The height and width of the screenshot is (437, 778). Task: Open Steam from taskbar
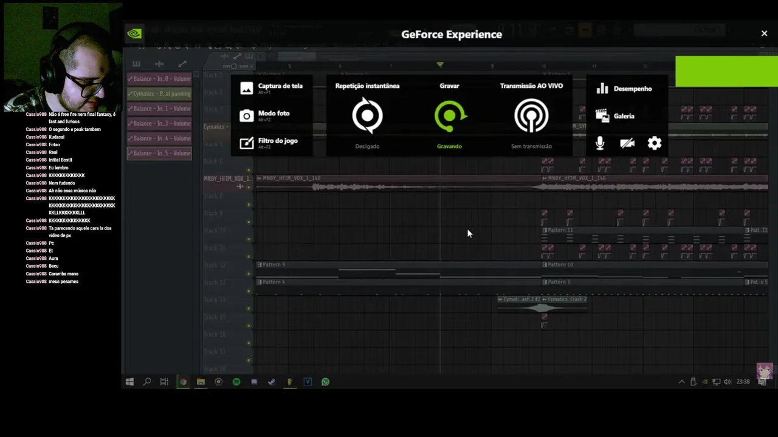[272, 382]
